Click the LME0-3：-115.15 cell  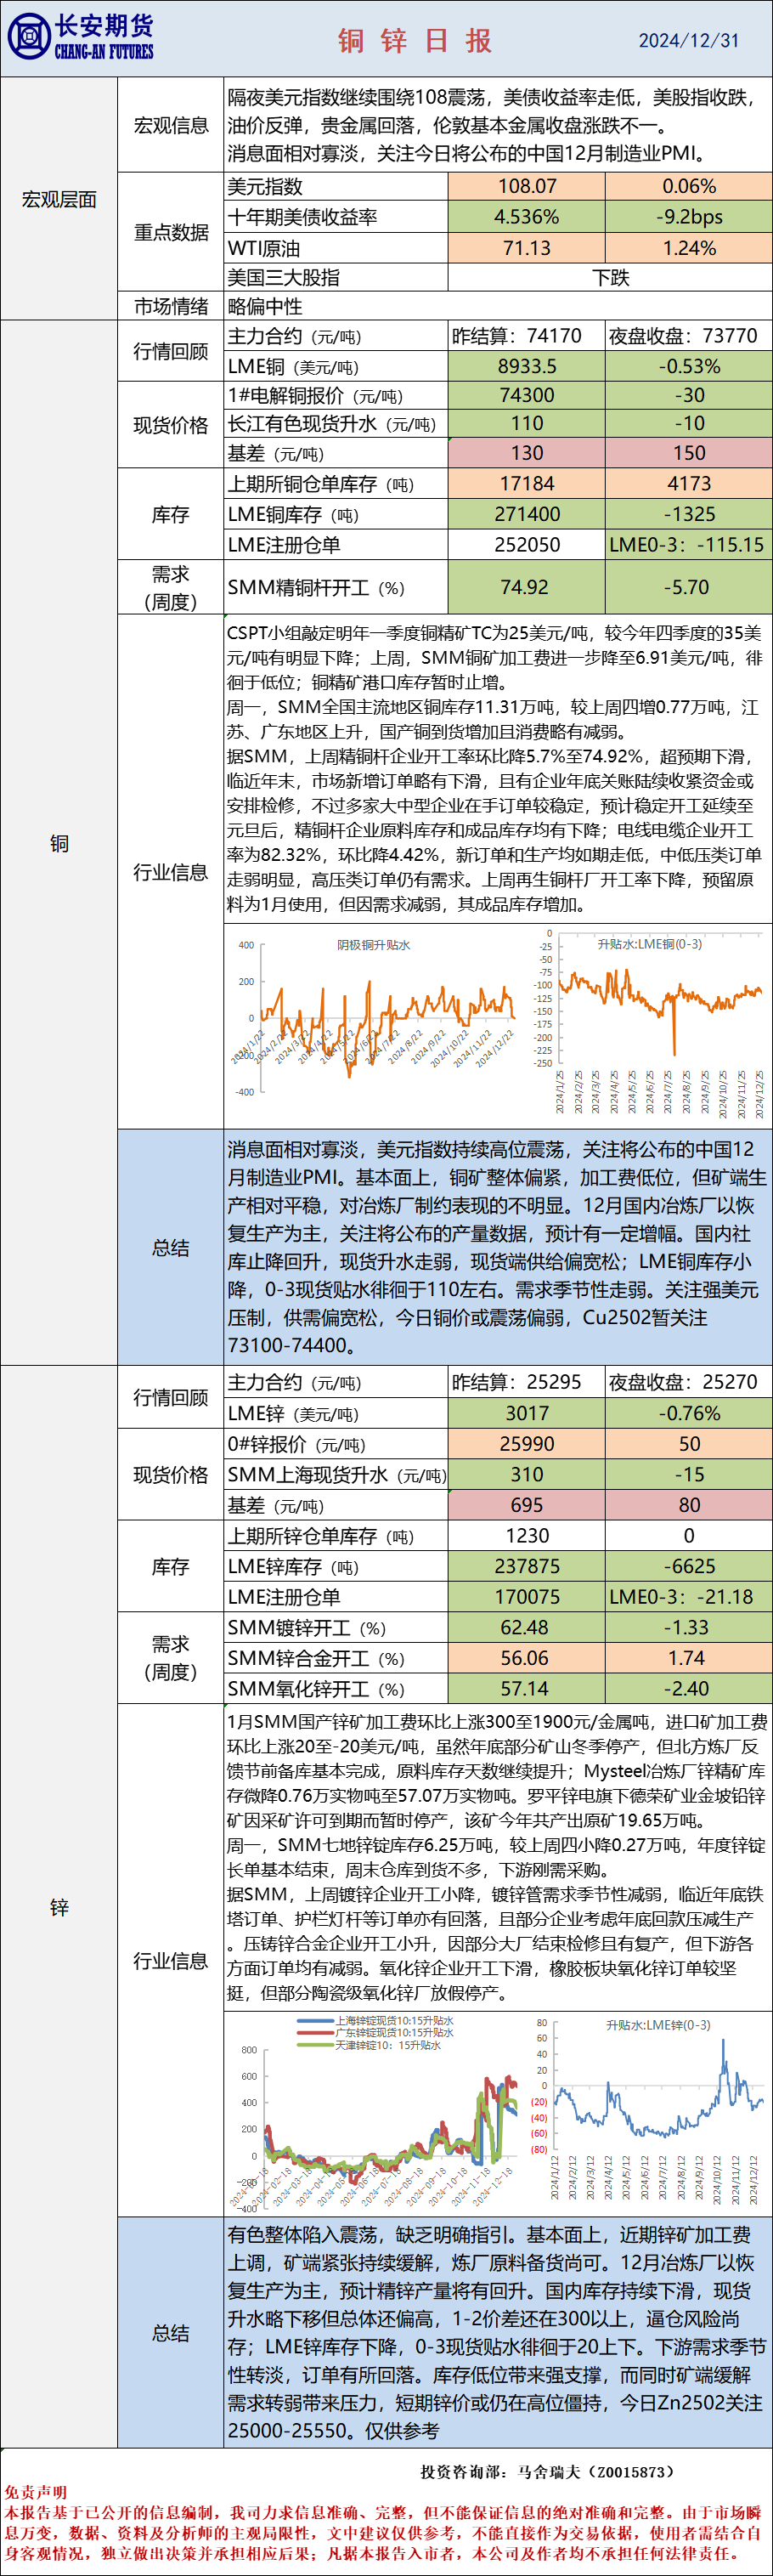click(x=689, y=545)
